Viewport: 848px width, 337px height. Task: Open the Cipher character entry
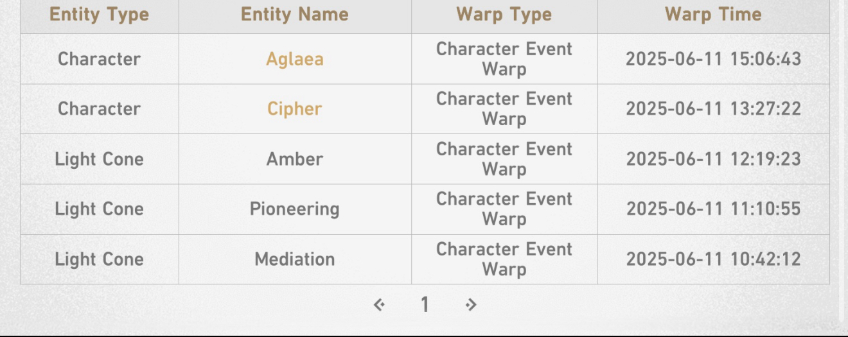coord(295,109)
